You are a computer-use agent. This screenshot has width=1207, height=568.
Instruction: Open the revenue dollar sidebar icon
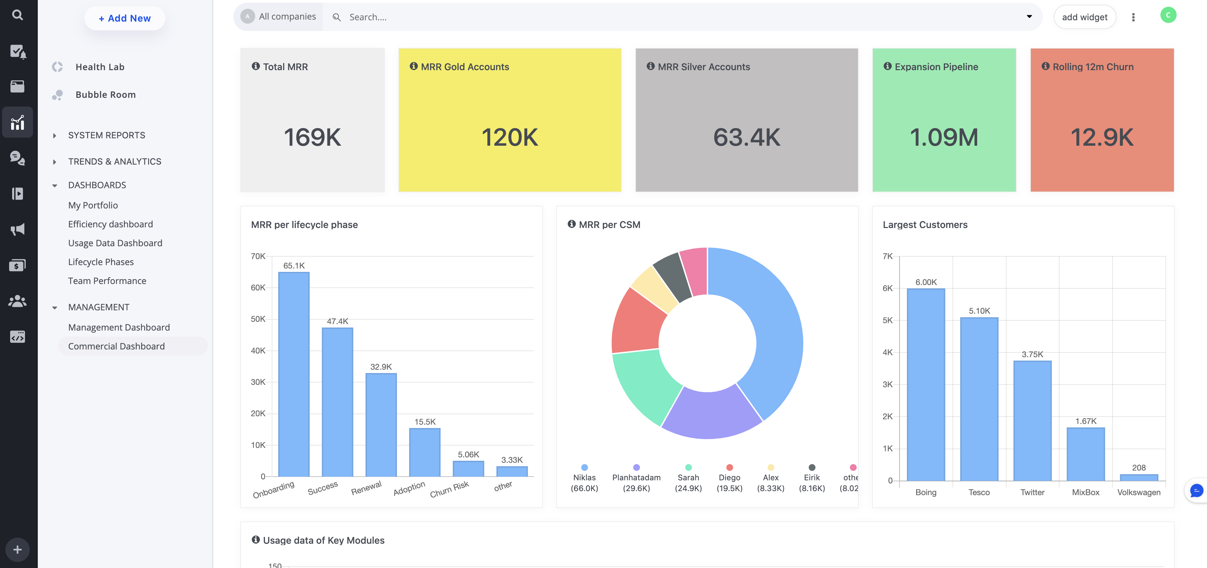tap(17, 265)
